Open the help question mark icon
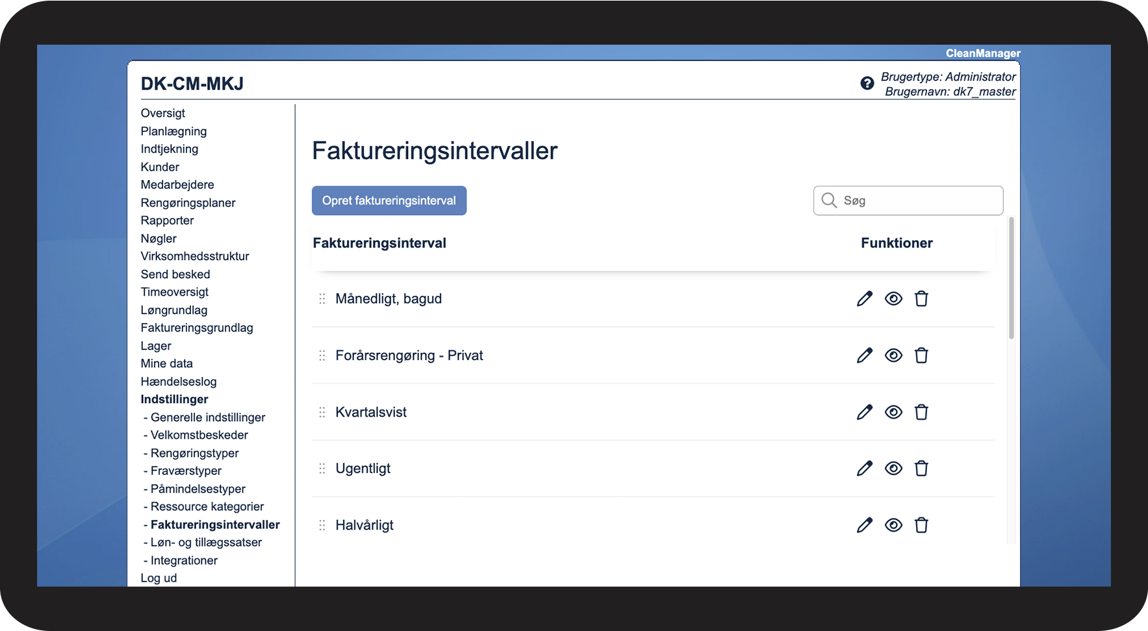The width and height of the screenshot is (1148, 631). pyautogui.click(x=867, y=83)
